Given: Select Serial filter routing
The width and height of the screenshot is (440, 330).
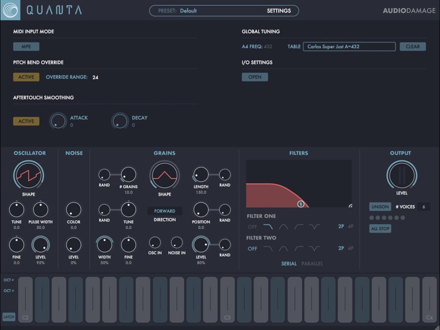Looking at the screenshot, I should 289,264.
